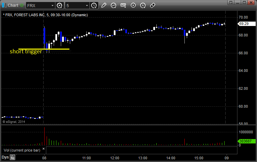Click the 08 date axis label
257x162 pixels.
point(44,158)
